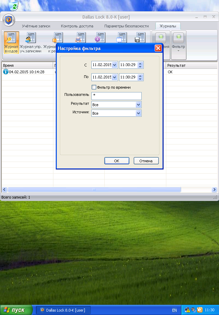
Task: Click the taskbar clock 11:30
Action: [x=209, y=310]
